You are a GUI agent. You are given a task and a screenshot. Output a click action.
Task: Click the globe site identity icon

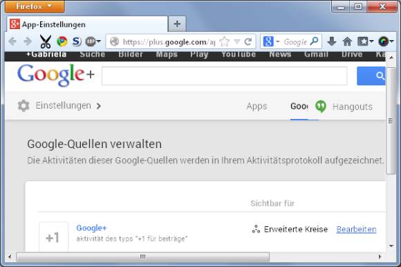click(114, 42)
